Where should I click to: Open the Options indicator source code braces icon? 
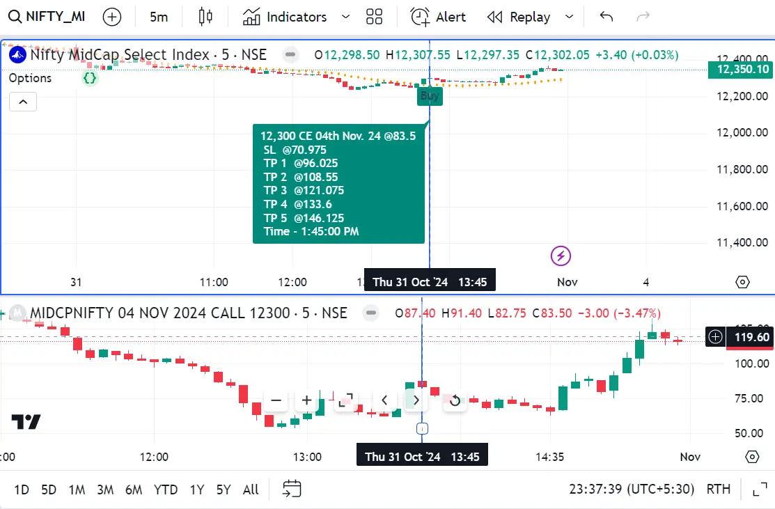click(x=90, y=78)
